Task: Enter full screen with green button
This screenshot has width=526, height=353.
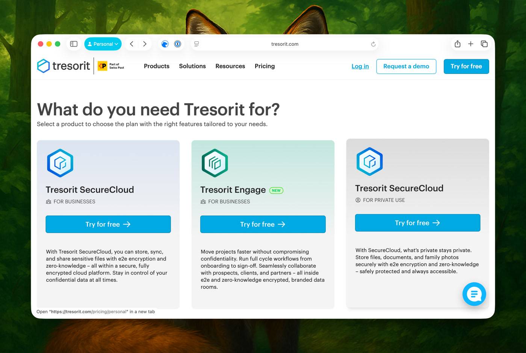Action: click(x=57, y=44)
